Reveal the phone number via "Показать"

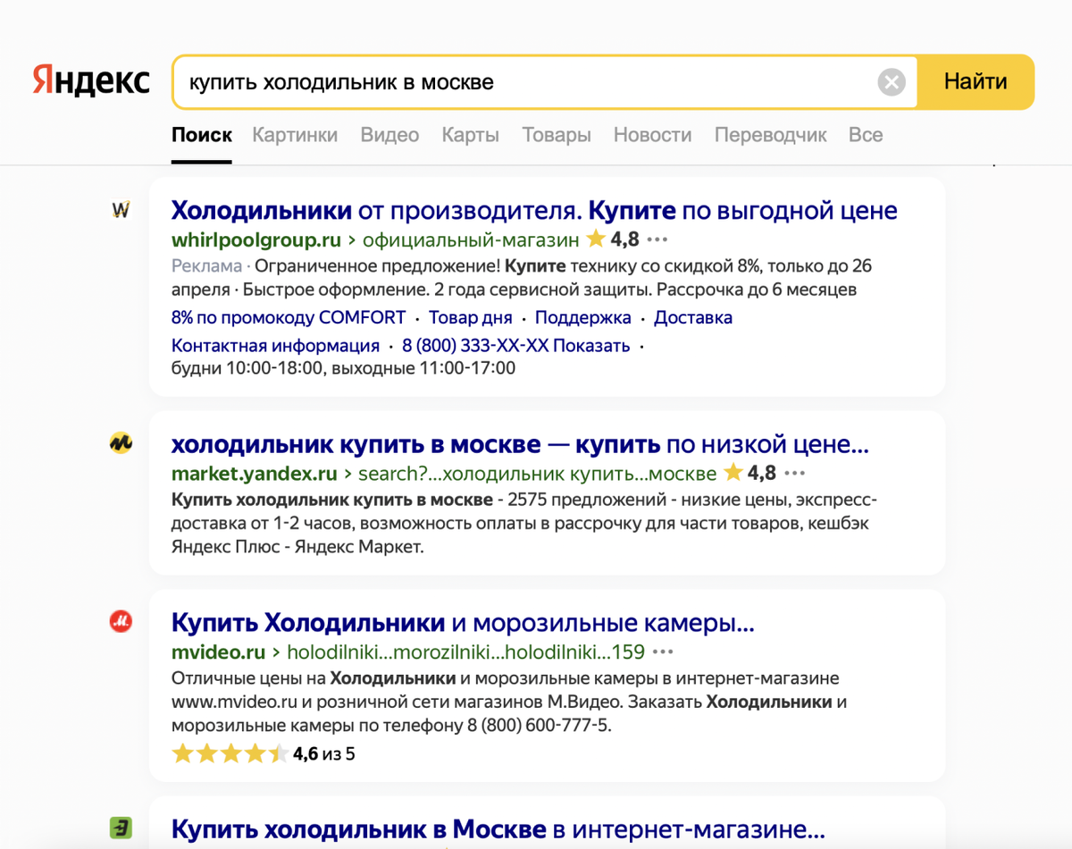[x=591, y=345]
